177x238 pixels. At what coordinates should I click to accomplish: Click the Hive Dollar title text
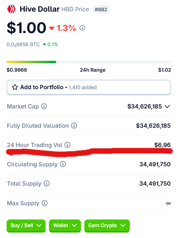[39, 9]
